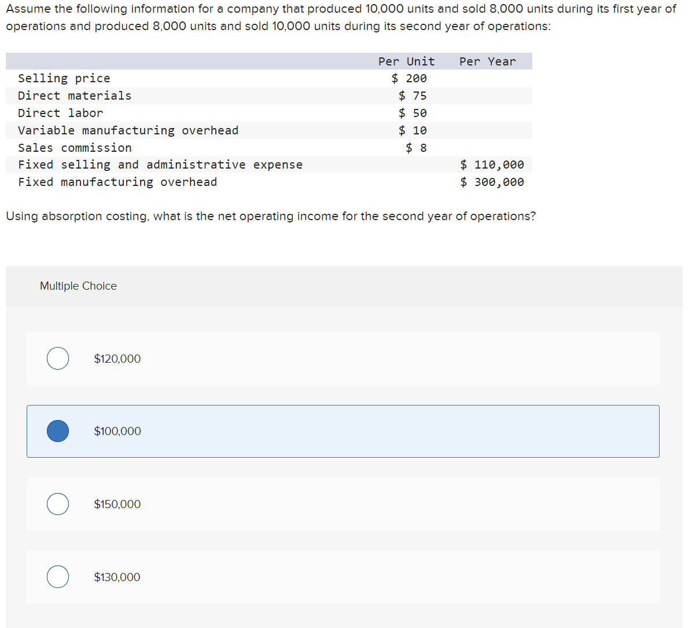688x628 pixels.
Task: Select the $150,000 radio button
Action: (x=58, y=503)
